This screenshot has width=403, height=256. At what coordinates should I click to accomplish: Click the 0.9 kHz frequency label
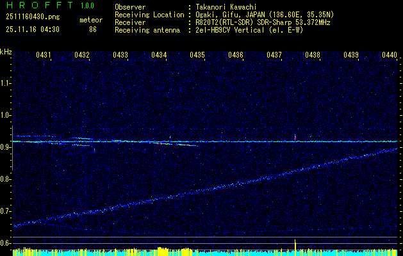click(5, 147)
